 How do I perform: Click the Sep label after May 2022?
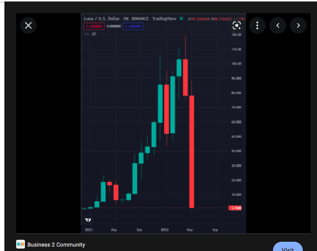coord(215,230)
